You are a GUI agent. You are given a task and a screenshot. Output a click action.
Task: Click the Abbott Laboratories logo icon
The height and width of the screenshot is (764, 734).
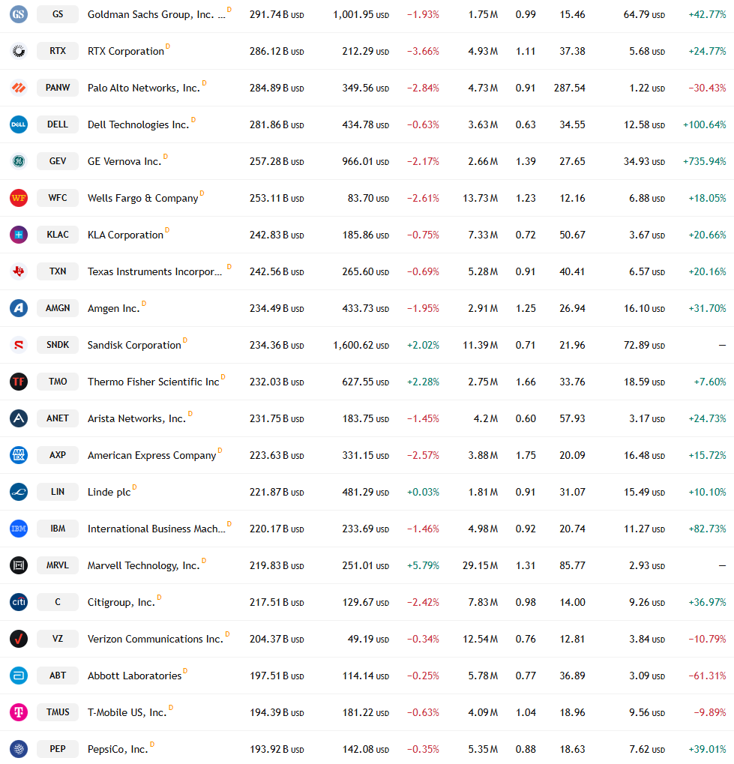click(19, 676)
